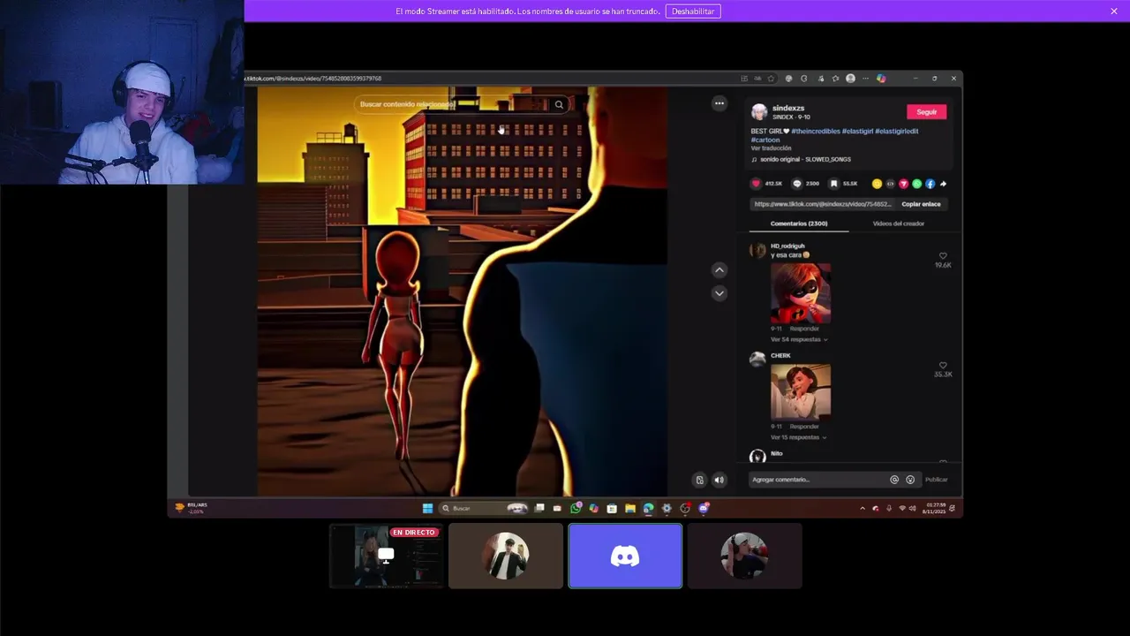Open the embed code icon

pyautogui.click(x=890, y=184)
